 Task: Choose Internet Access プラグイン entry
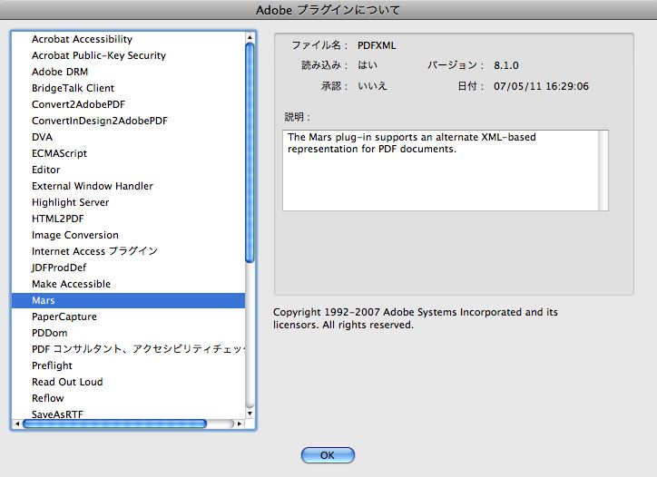[x=94, y=251]
